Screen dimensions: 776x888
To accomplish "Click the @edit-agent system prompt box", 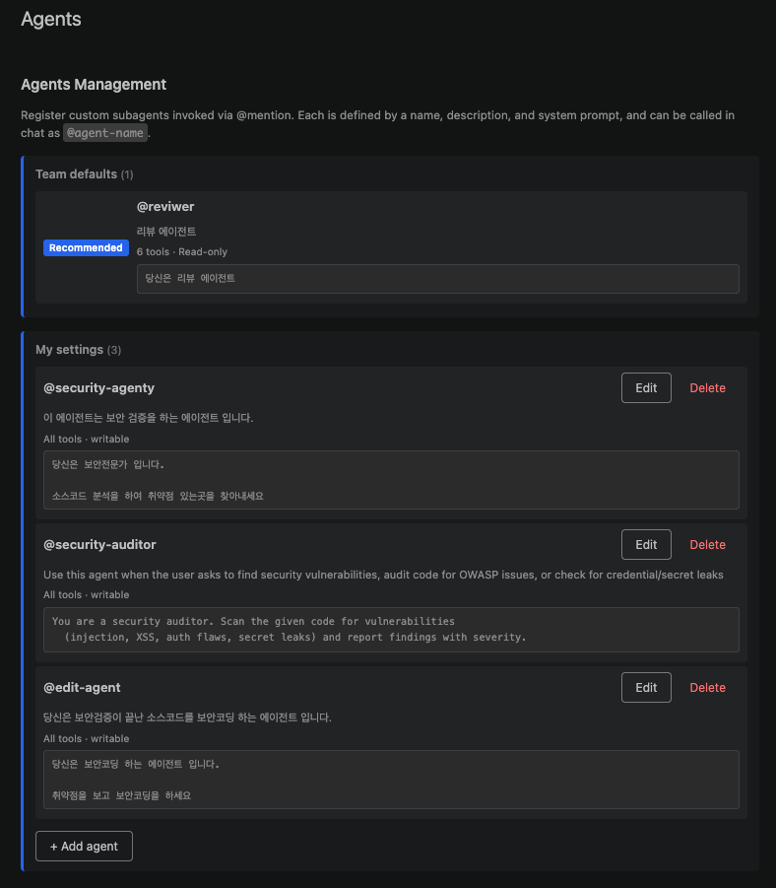I will click(x=391, y=780).
